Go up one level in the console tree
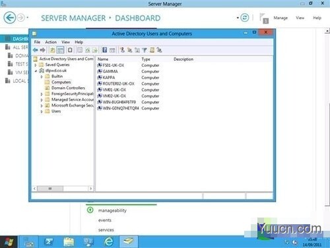This screenshot has height=248, width=330. pos(52,50)
